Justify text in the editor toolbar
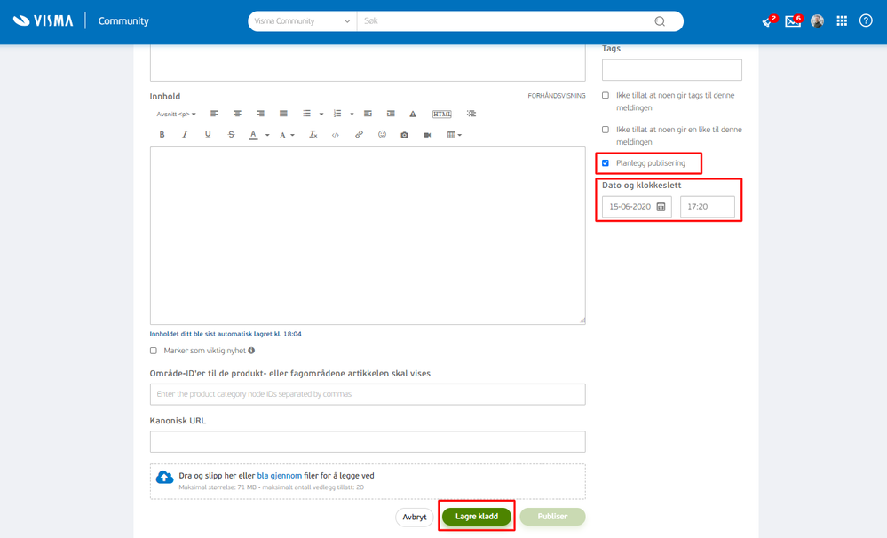Screen dimensions: 887x538 (x=283, y=114)
